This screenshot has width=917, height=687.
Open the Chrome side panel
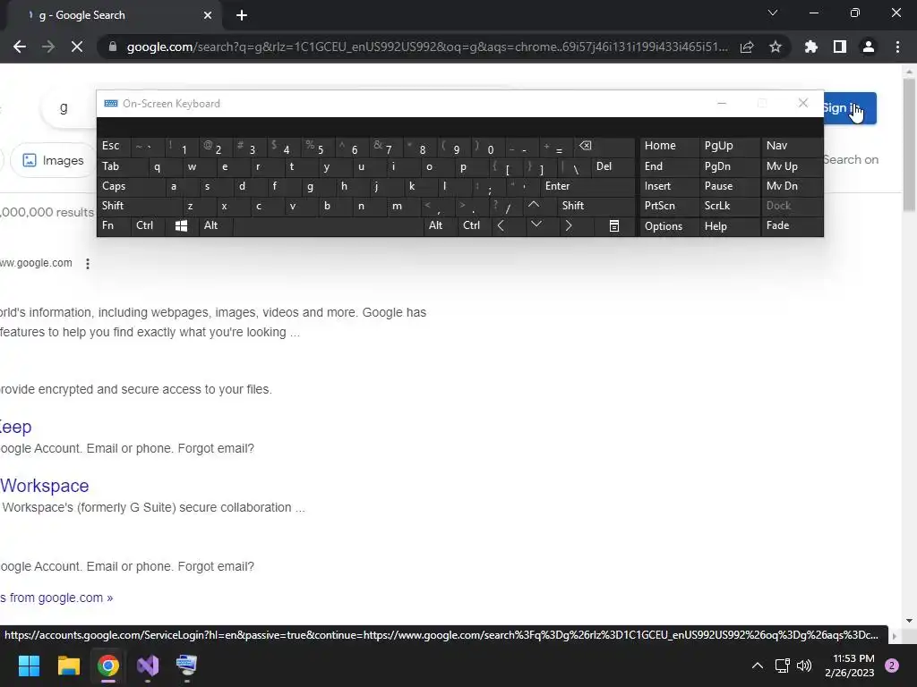click(x=840, y=47)
